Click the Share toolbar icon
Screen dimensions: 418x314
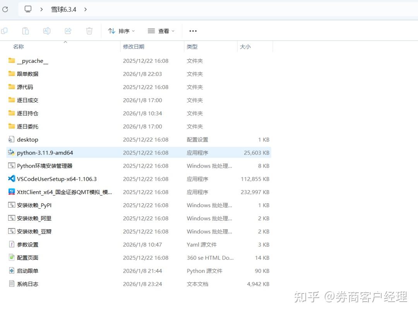[68, 31]
